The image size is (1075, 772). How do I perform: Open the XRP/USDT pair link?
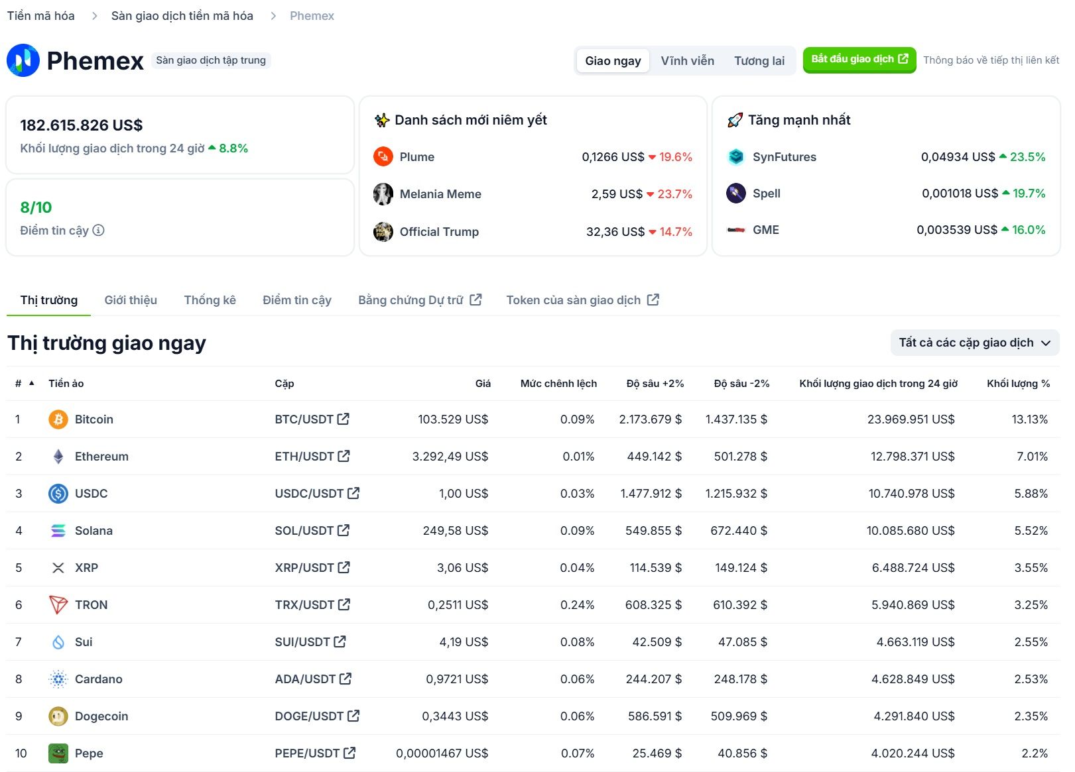tap(312, 568)
